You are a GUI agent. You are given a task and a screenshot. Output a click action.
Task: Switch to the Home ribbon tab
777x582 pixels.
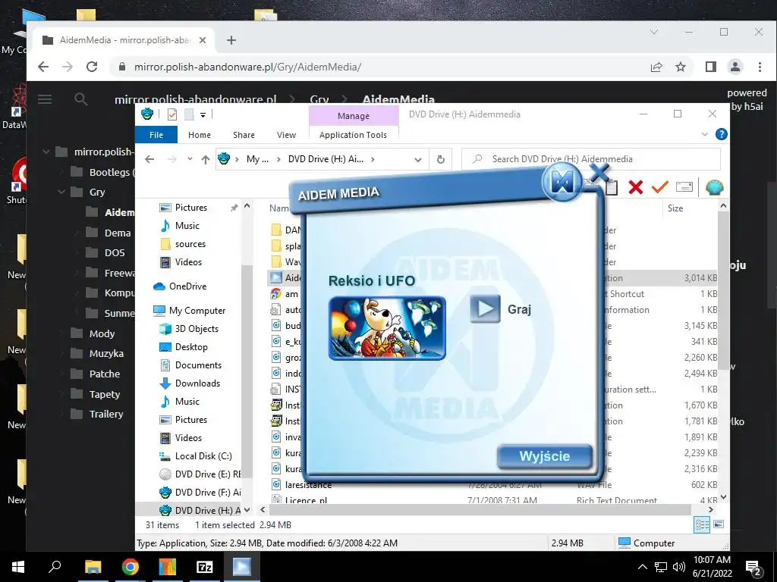coord(200,135)
